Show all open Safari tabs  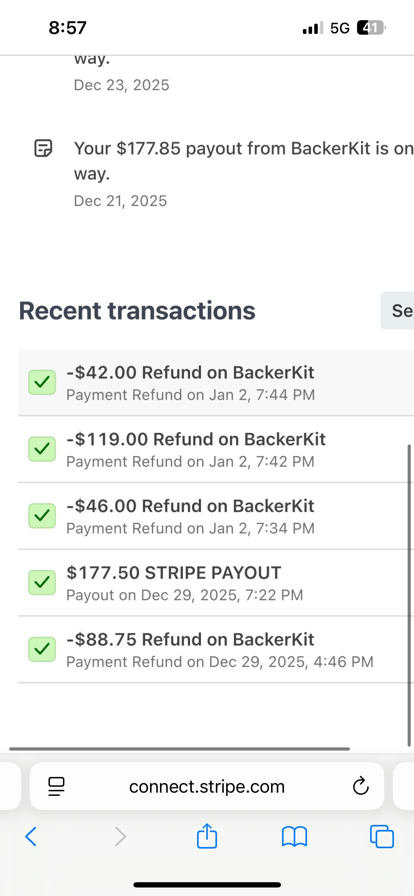coord(382,837)
